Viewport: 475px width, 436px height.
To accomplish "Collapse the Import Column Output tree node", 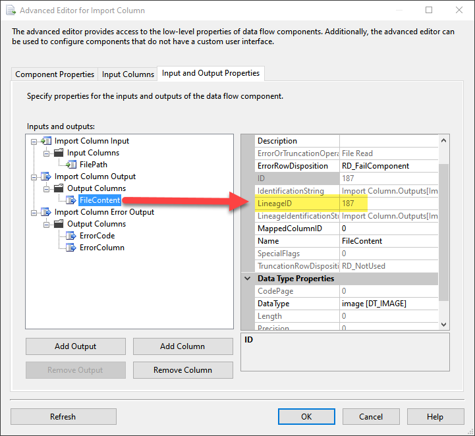I will tap(34, 177).
